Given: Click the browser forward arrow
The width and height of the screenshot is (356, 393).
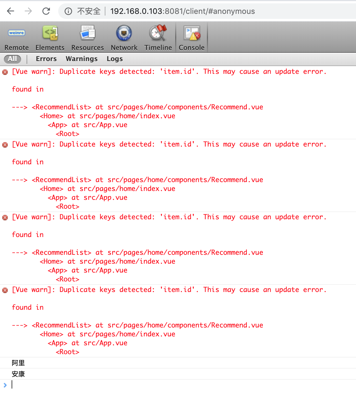Looking at the screenshot, I should [28, 11].
